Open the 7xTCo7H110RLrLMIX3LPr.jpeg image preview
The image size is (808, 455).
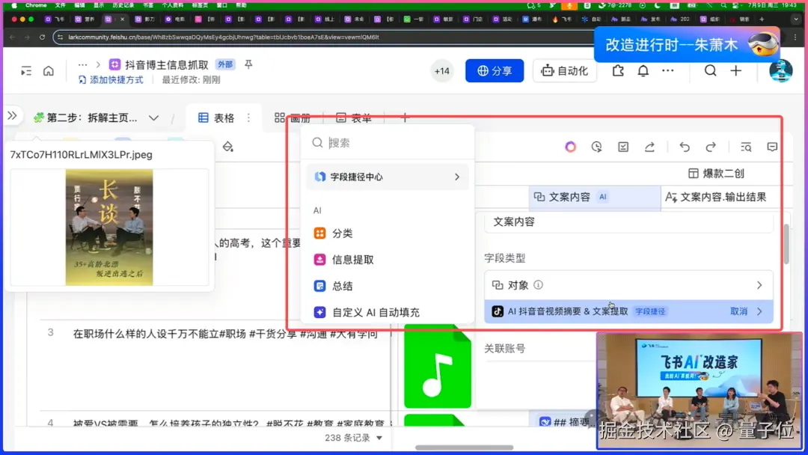pos(109,227)
